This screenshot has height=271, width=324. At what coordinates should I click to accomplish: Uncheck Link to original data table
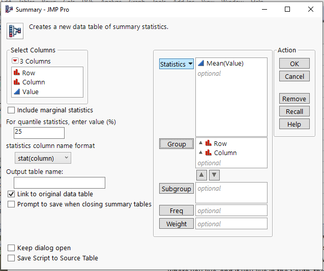12,194
